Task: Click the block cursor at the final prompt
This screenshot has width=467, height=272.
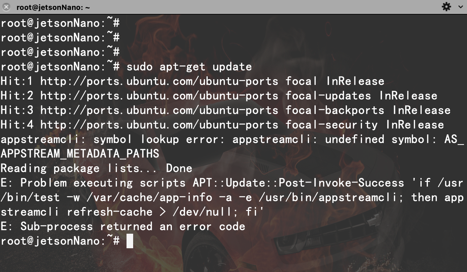Action: 130,241
